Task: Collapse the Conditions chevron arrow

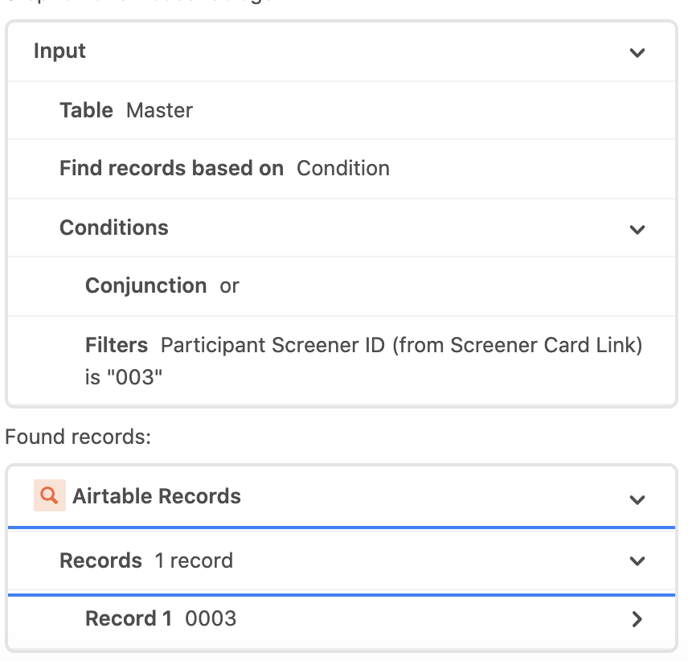Action: pos(637,229)
